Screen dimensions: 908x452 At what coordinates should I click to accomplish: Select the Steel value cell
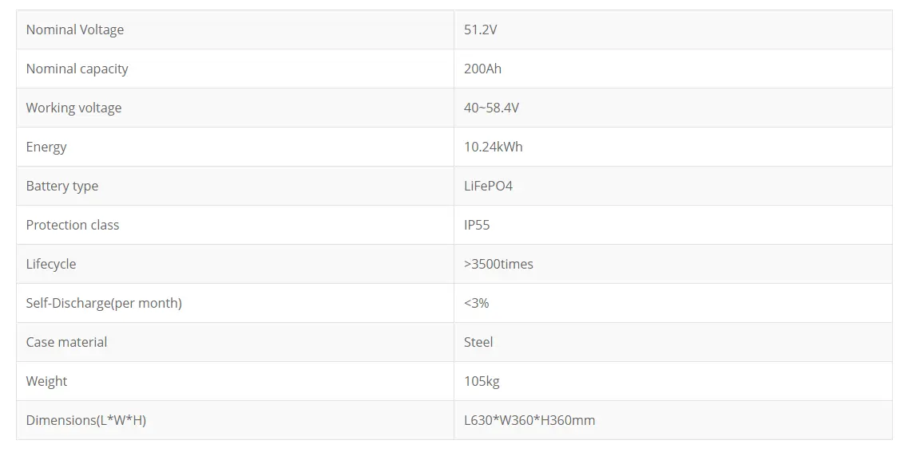(x=478, y=342)
